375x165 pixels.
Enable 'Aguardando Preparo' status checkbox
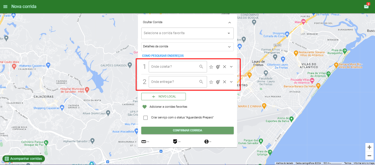pos(146,118)
